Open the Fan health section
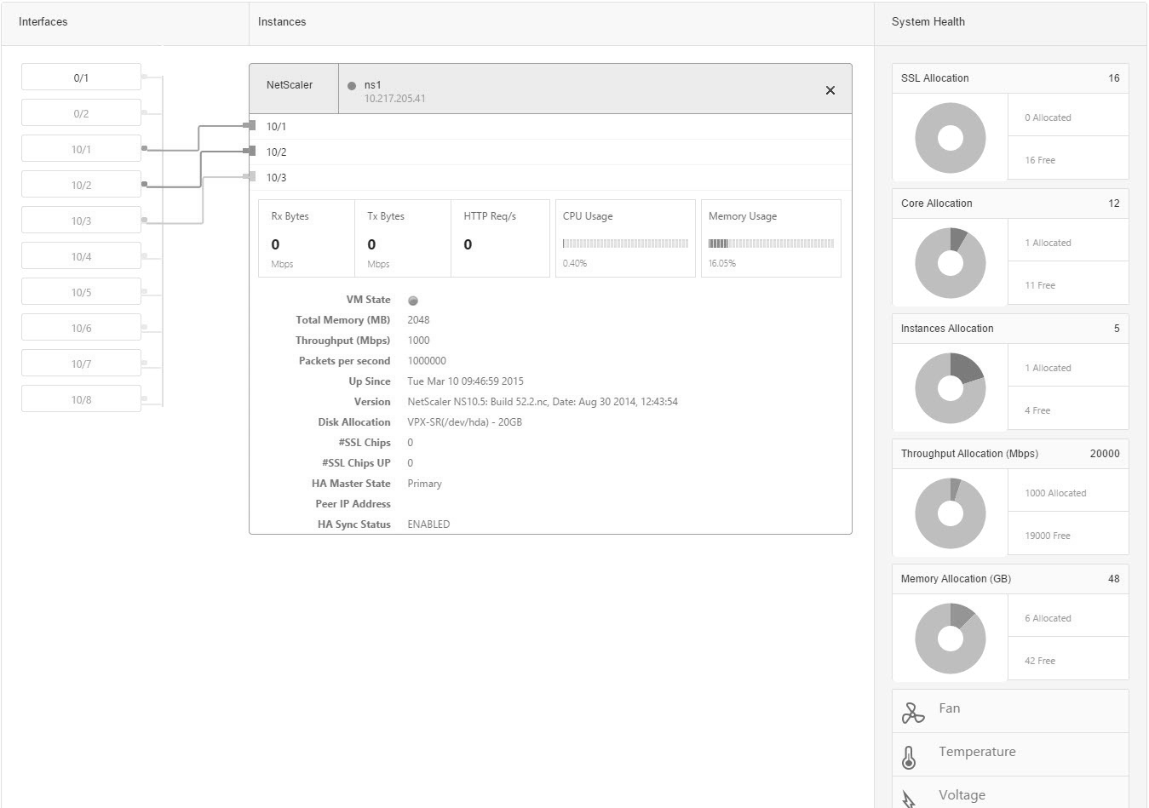This screenshot has height=808, width=1149. [1010, 711]
